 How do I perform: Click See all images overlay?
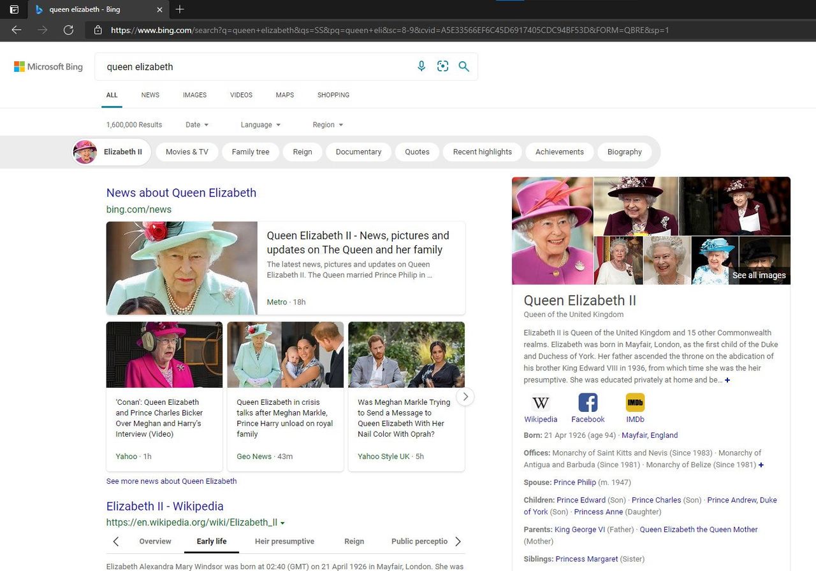pos(759,275)
